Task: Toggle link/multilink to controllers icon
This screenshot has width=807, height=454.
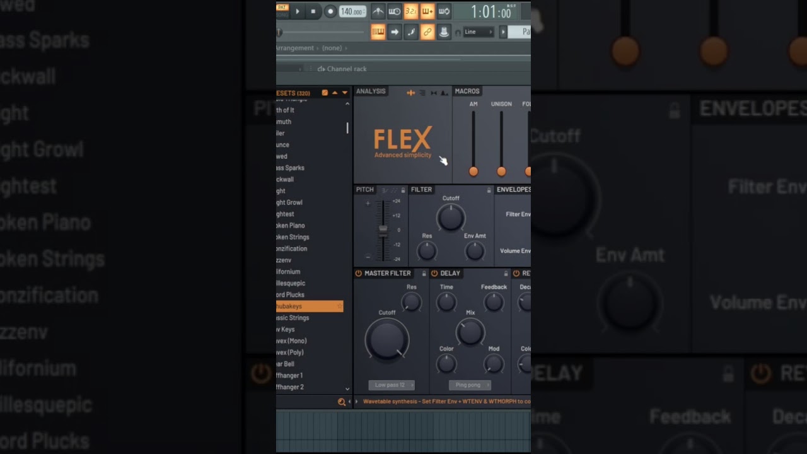Action: coord(427,32)
